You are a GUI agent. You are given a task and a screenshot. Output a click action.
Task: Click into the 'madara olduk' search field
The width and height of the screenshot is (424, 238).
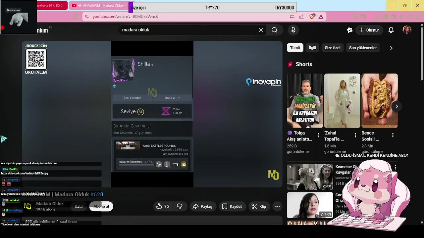(x=189, y=30)
